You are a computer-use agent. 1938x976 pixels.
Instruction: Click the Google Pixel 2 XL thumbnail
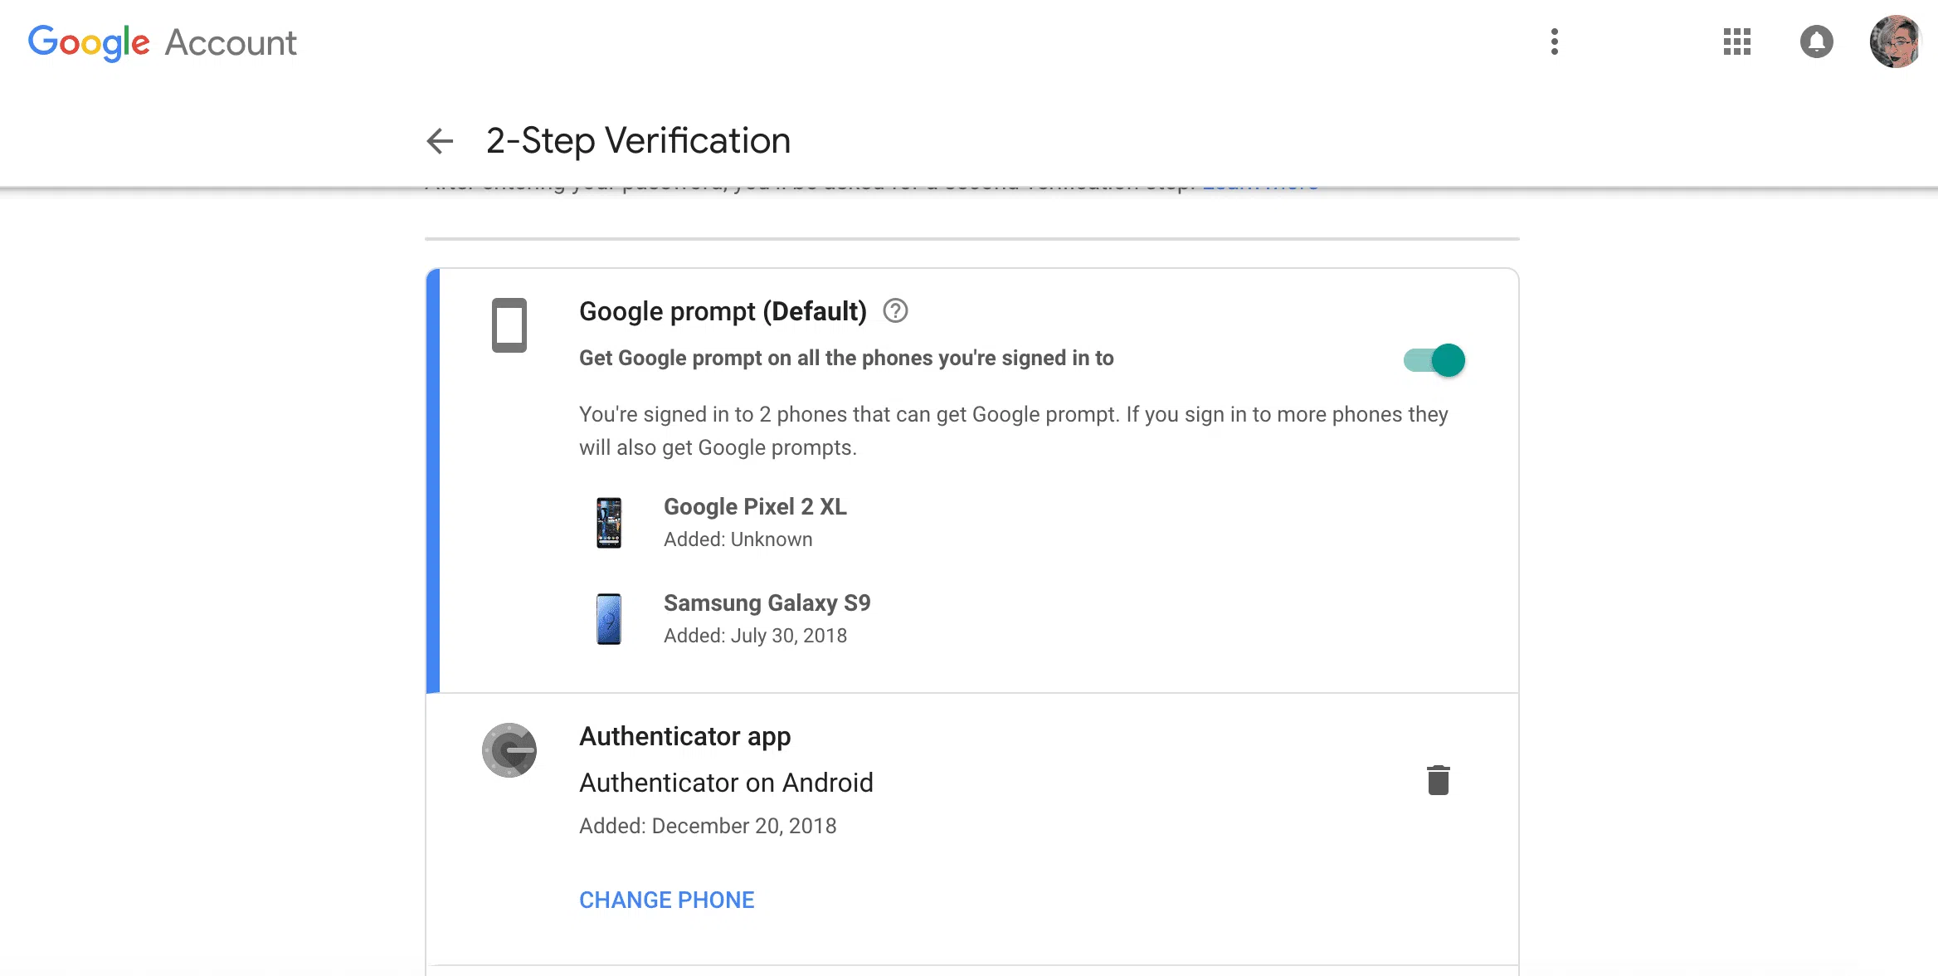[x=609, y=523]
